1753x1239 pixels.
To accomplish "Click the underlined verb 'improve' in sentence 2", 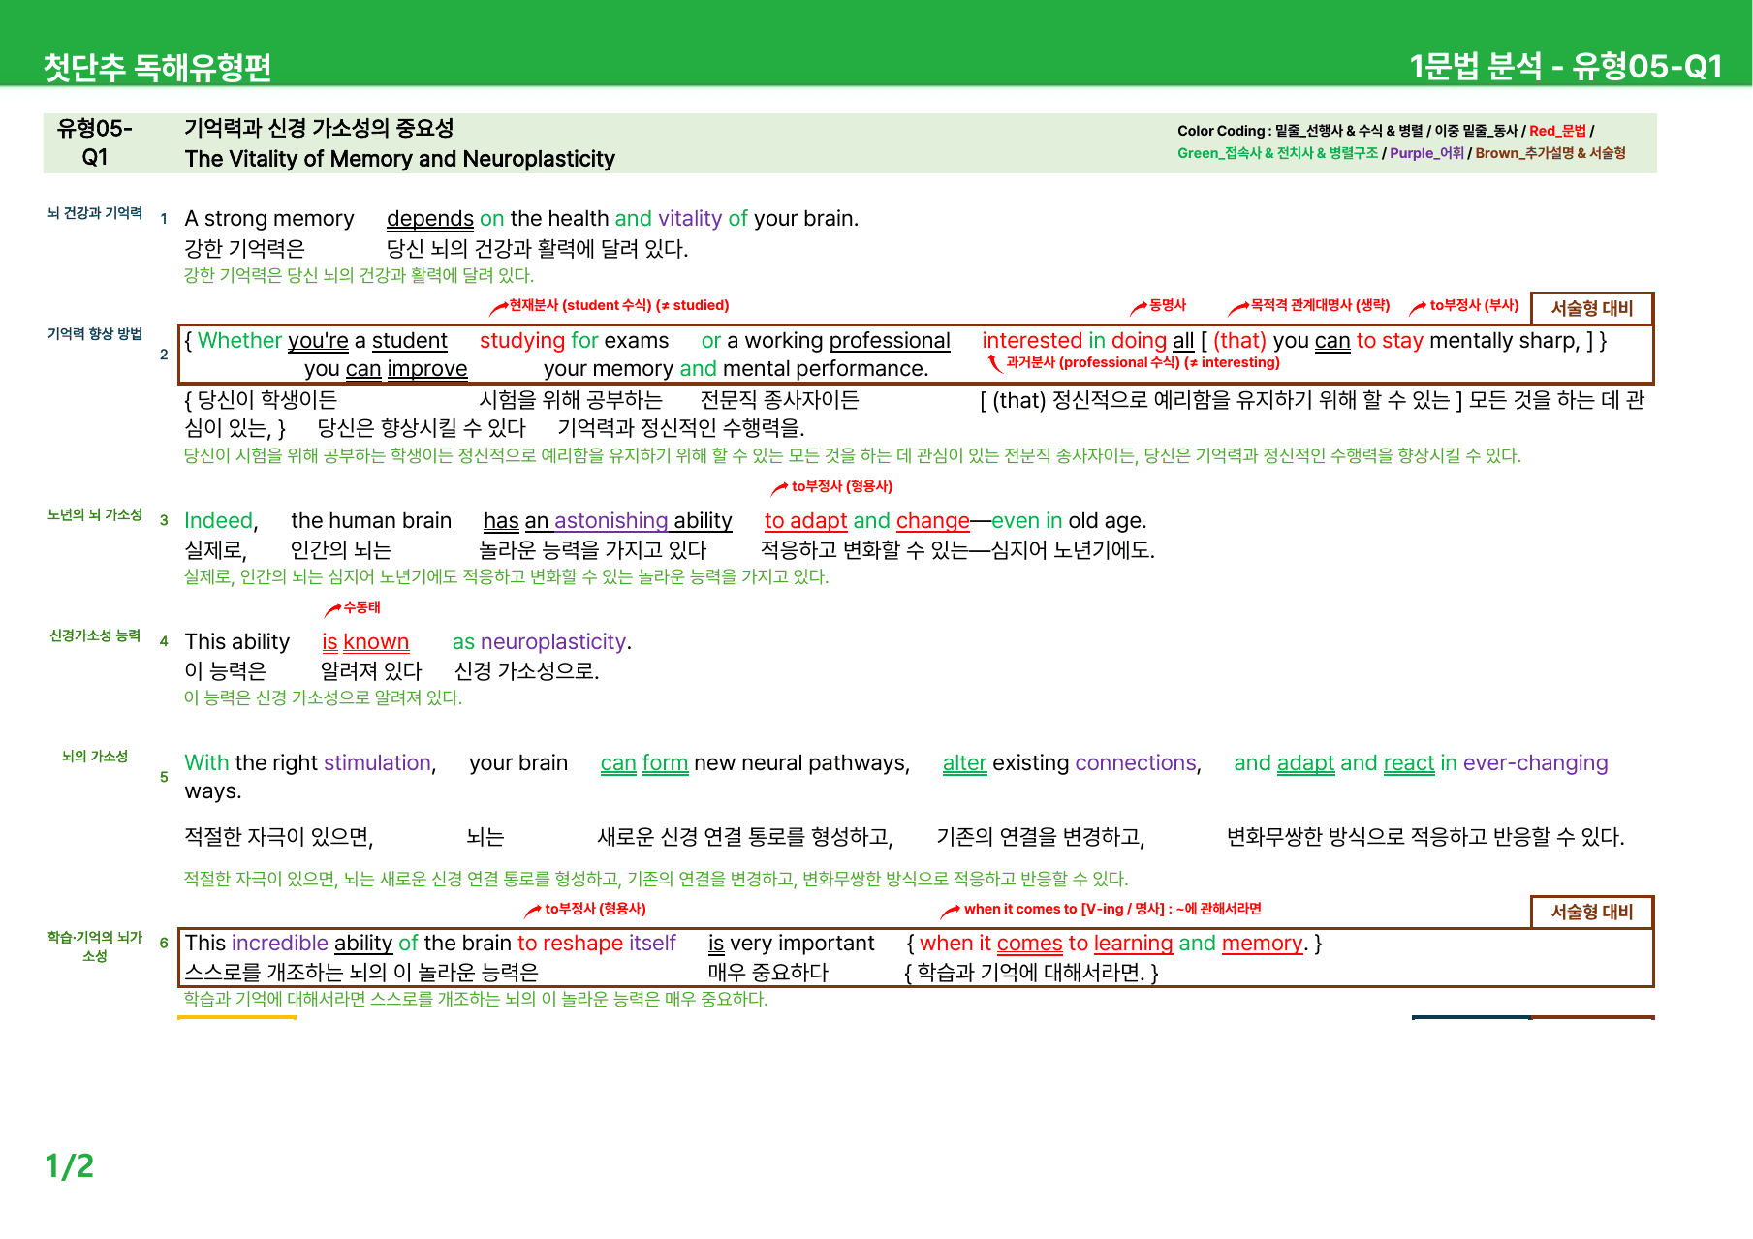I will coord(427,369).
